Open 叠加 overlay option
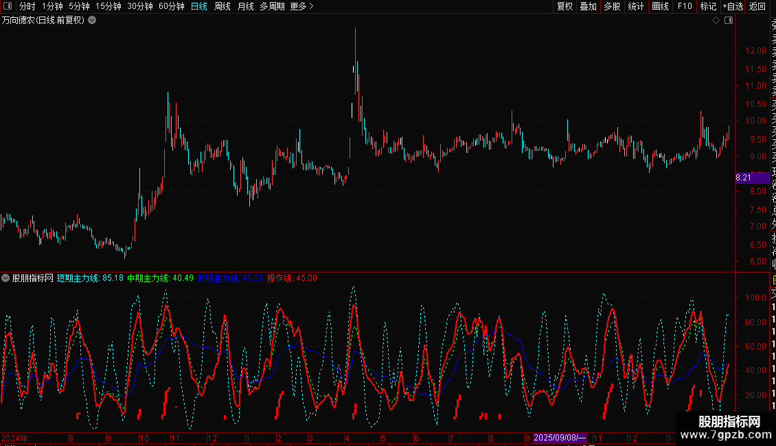The width and height of the screenshot is (776, 446). point(588,6)
